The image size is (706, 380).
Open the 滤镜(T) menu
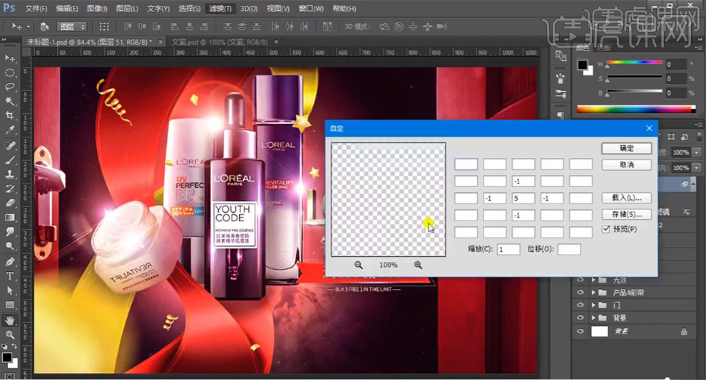point(220,9)
